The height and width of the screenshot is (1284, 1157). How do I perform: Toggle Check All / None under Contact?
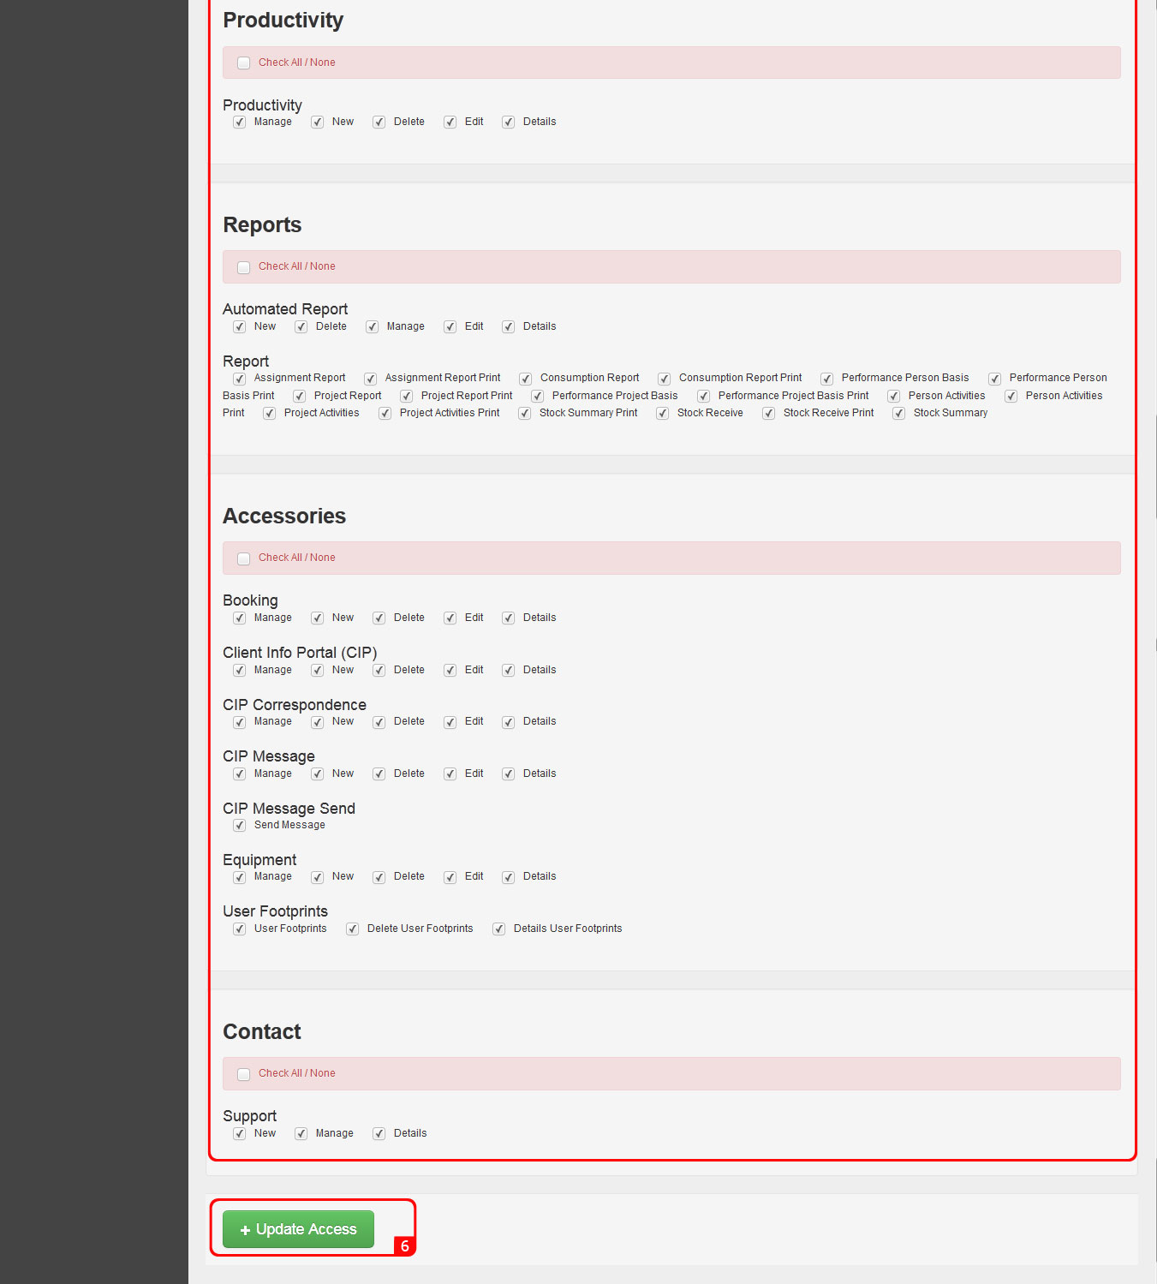pyautogui.click(x=244, y=1074)
